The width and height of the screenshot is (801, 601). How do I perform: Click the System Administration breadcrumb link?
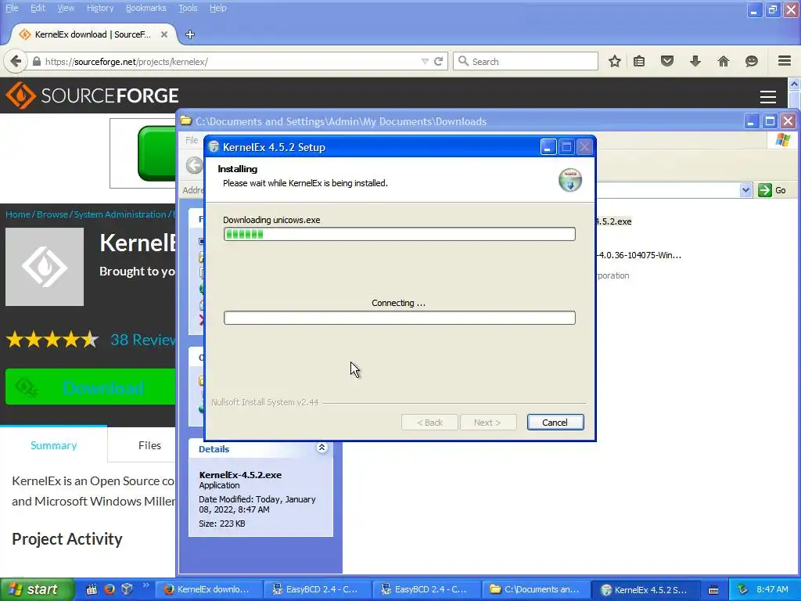pyautogui.click(x=120, y=214)
